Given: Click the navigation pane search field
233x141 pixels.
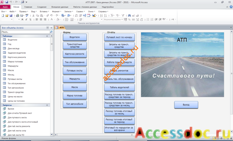Looking at the screenshot, I should pyautogui.click(x=25, y=32).
